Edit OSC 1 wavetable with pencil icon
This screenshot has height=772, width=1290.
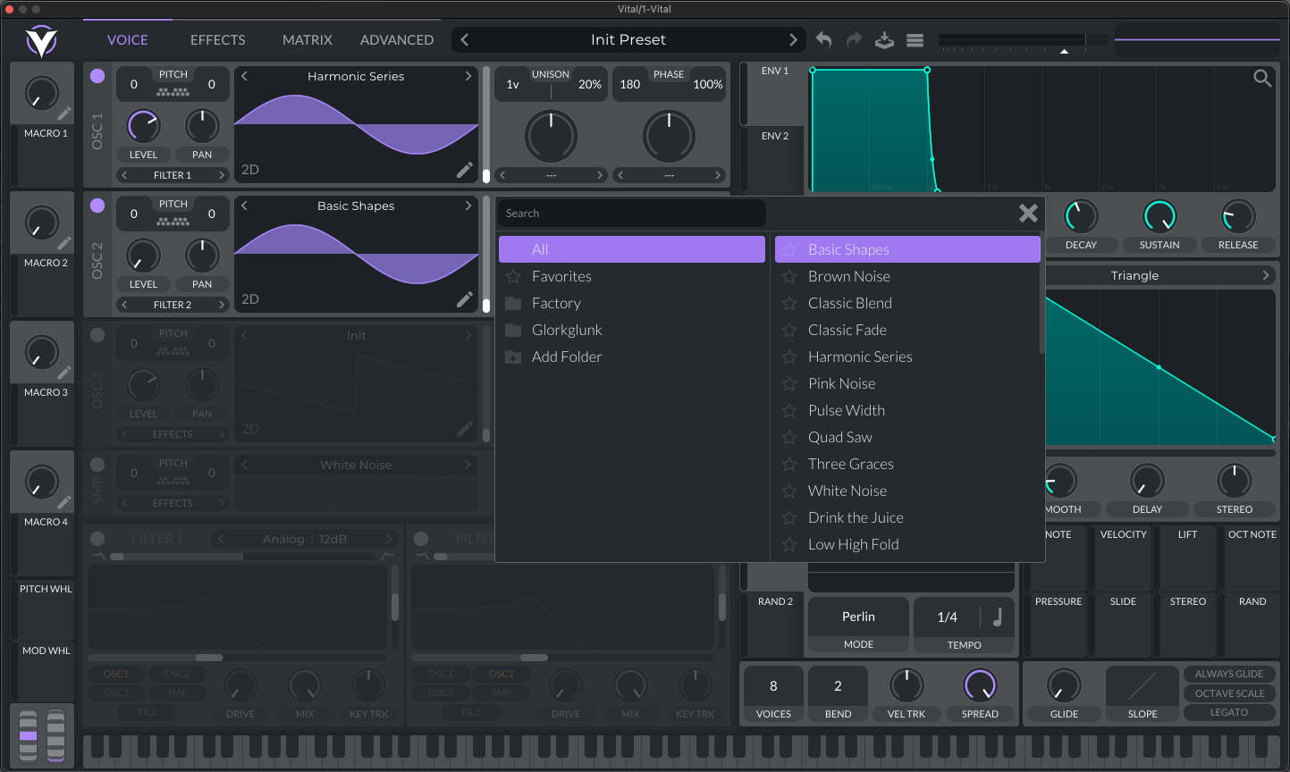[x=465, y=170]
